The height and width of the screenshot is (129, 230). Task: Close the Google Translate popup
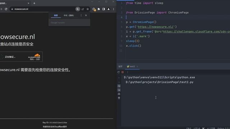(x=86, y=15)
